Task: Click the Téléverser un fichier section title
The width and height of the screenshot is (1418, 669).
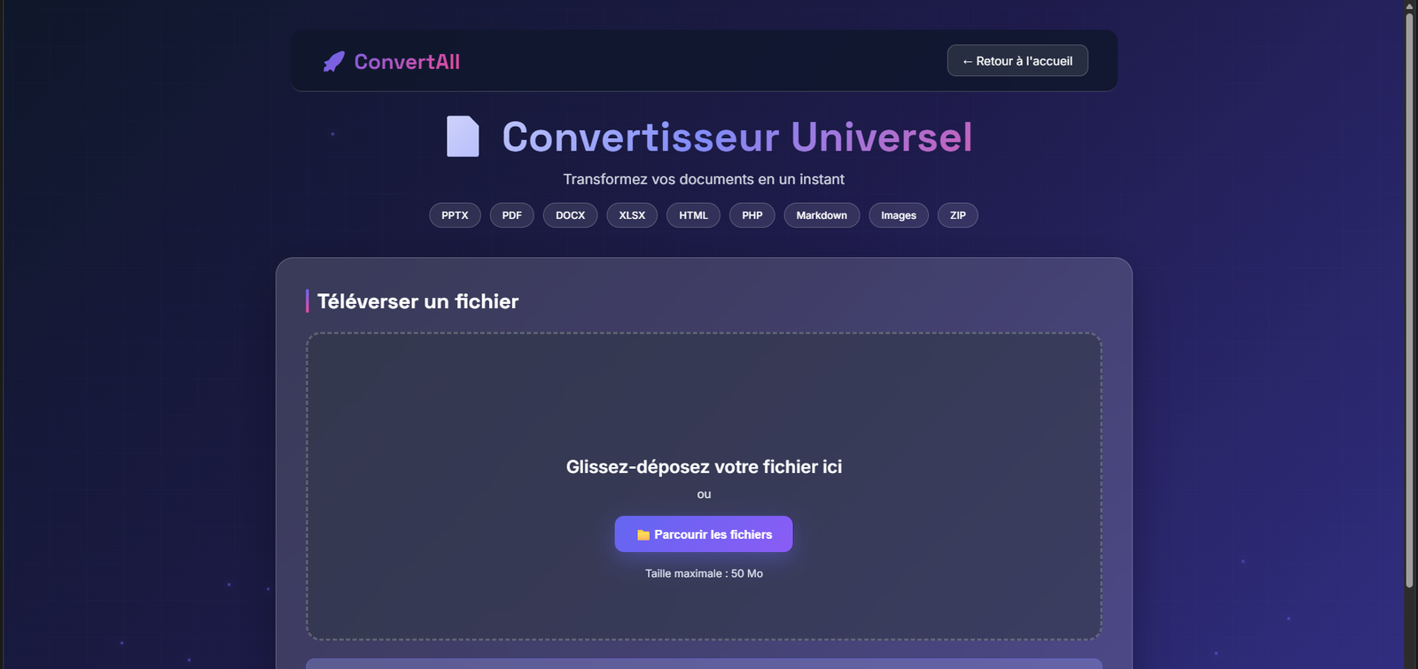Action: pos(418,301)
